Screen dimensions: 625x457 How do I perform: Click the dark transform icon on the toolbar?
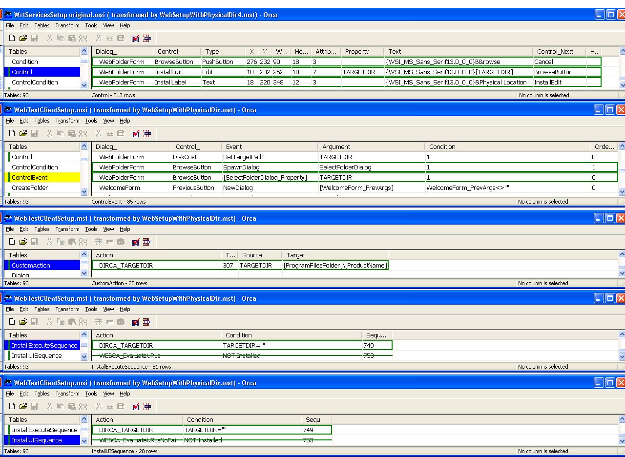click(146, 38)
